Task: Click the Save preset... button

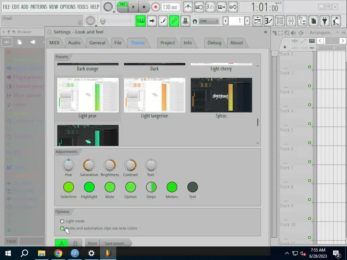Action: point(115,243)
